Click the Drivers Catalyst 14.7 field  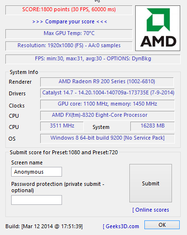click(x=108, y=93)
